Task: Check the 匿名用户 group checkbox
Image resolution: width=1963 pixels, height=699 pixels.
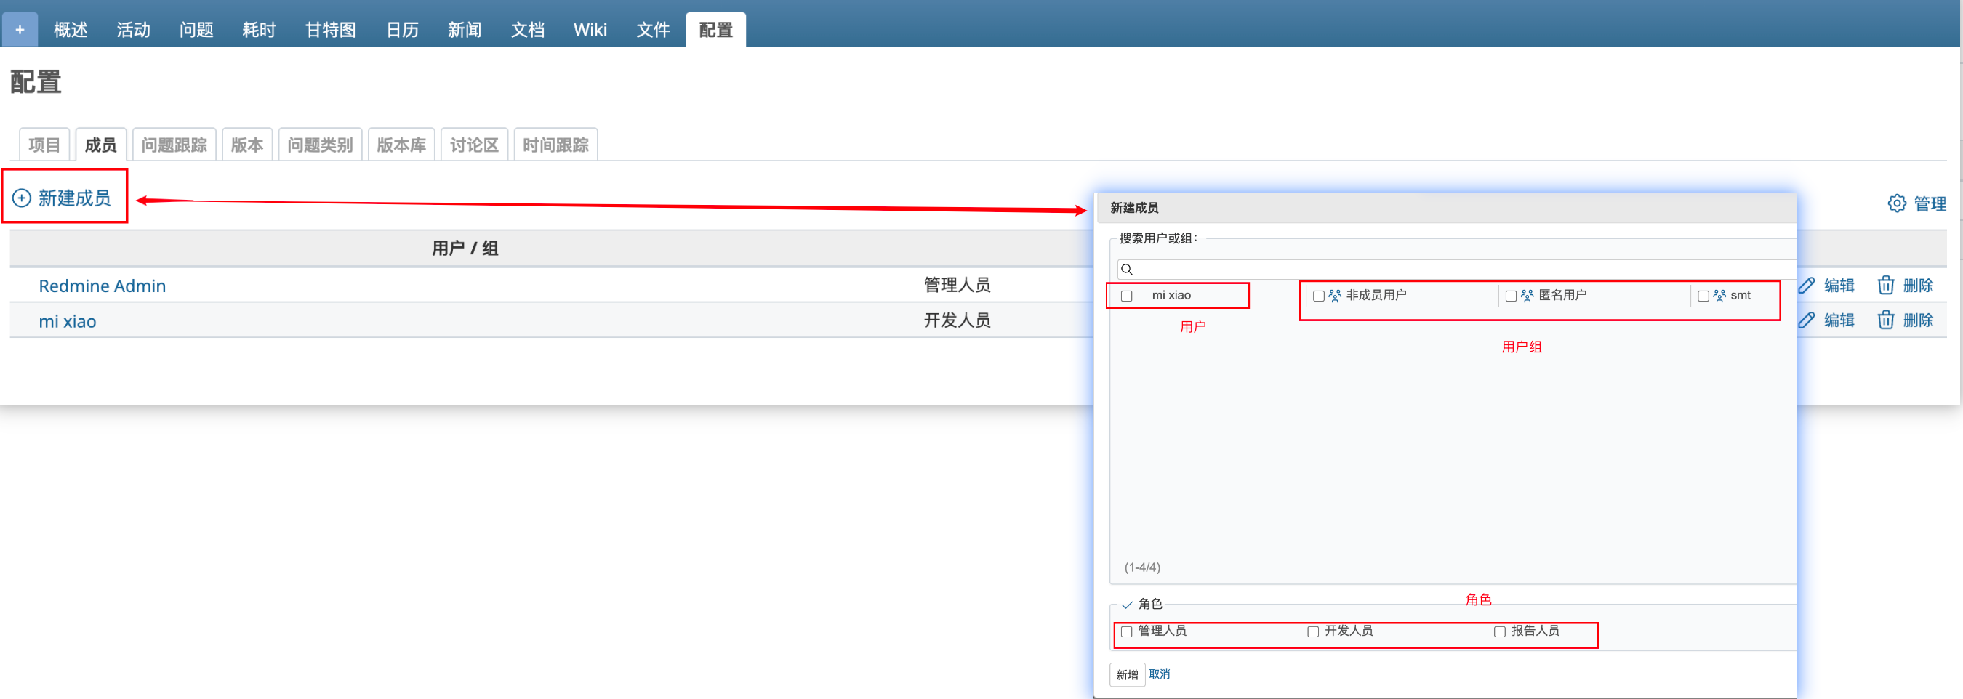Action: point(1510,296)
